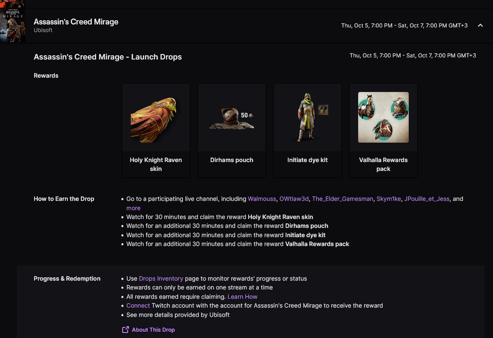Show more participating channels
The height and width of the screenshot is (338, 493).
(133, 208)
